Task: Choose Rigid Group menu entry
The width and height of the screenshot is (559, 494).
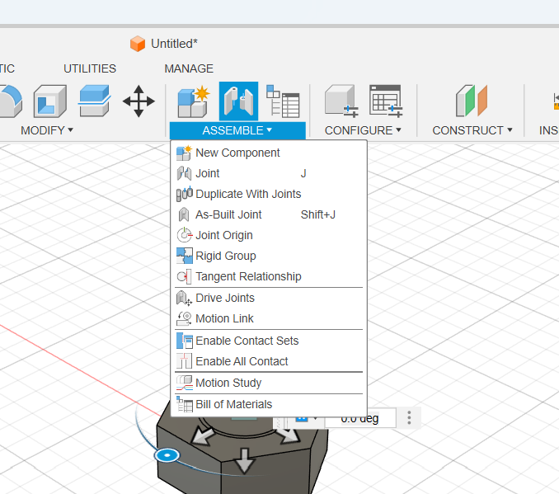Action: click(x=269, y=256)
